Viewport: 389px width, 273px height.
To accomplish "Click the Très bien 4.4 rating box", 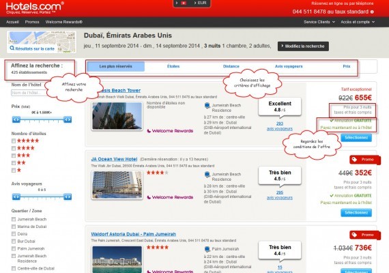I will pos(280,250).
